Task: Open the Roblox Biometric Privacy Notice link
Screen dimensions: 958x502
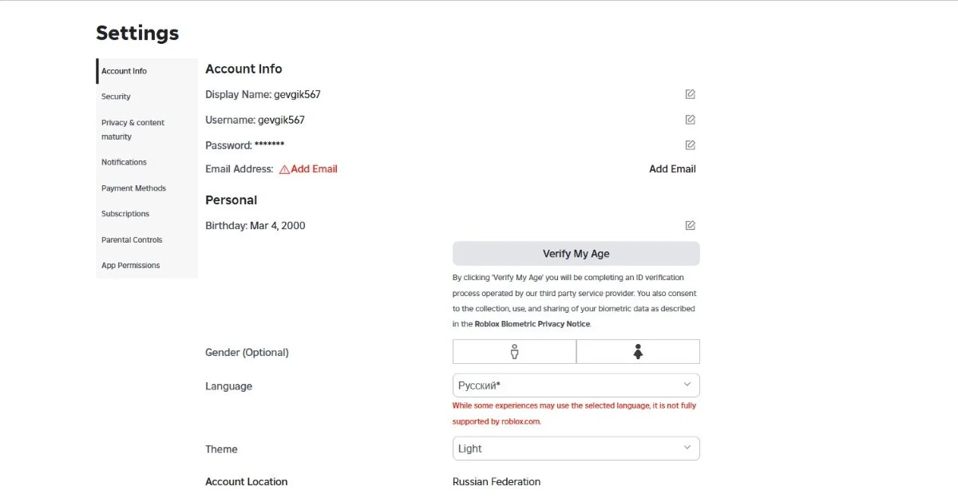Action: click(532, 324)
